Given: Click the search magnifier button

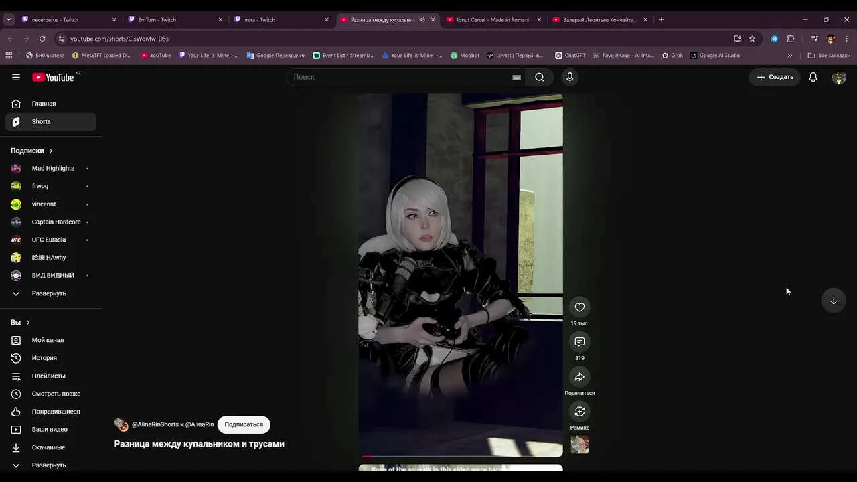Looking at the screenshot, I should tap(540, 77).
